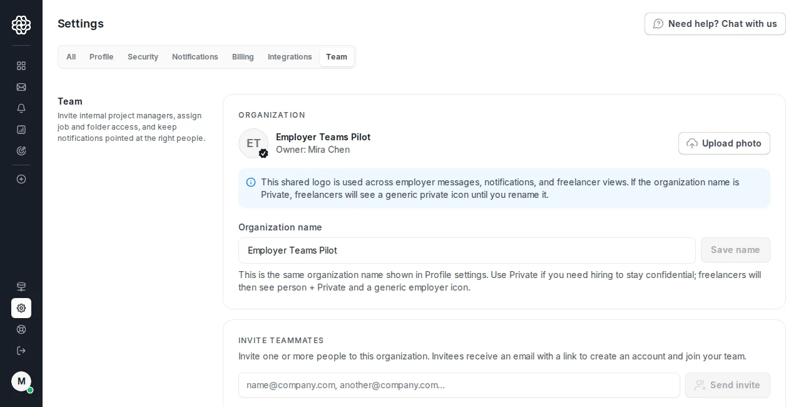The height and width of the screenshot is (407, 801).
Task: Click the log out icon
Action: click(x=21, y=351)
